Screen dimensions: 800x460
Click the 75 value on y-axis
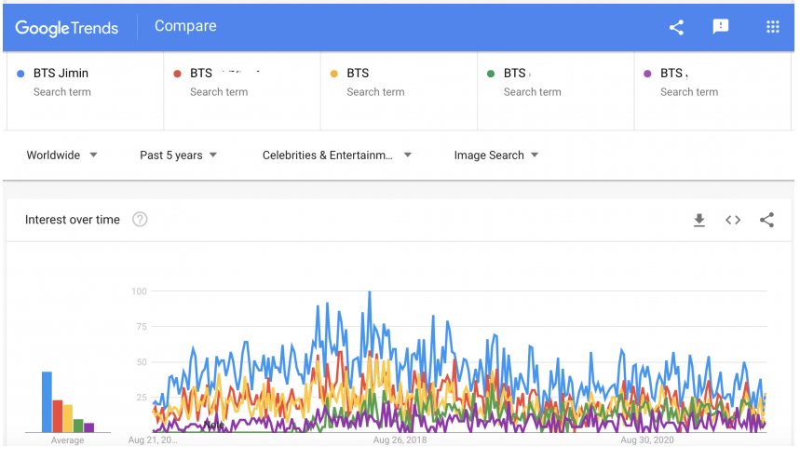click(142, 327)
